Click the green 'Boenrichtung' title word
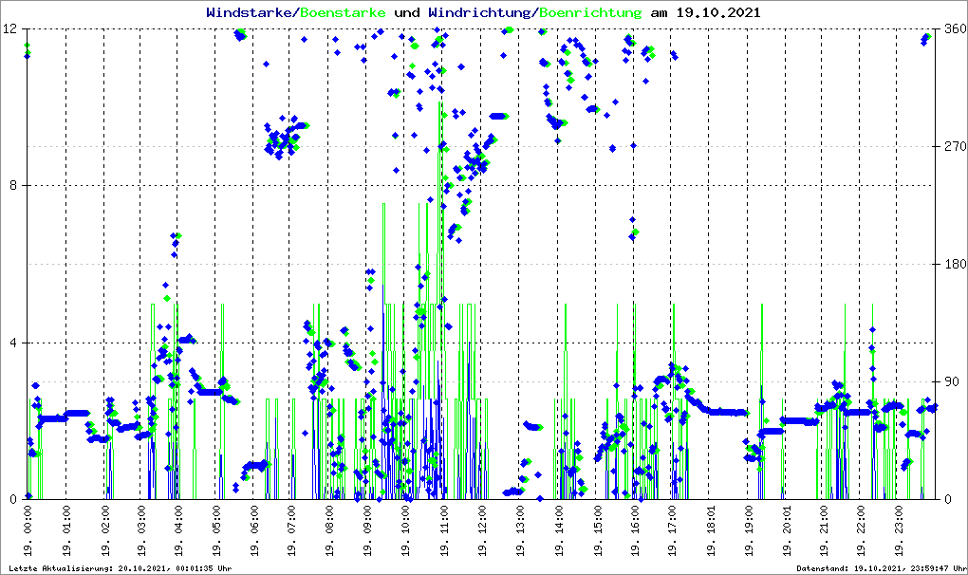The height and width of the screenshot is (575, 968). pyautogui.click(x=590, y=12)
